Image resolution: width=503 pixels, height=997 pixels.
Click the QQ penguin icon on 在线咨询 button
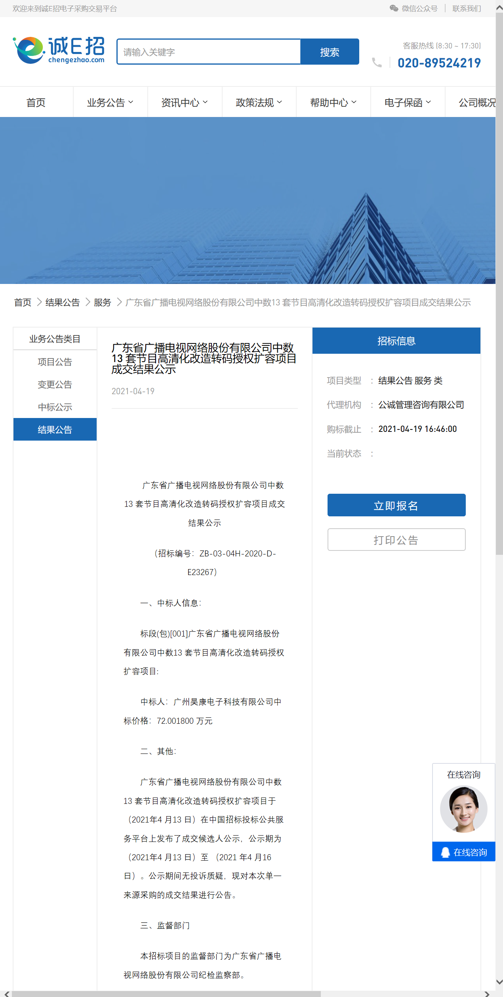[445, 852]
